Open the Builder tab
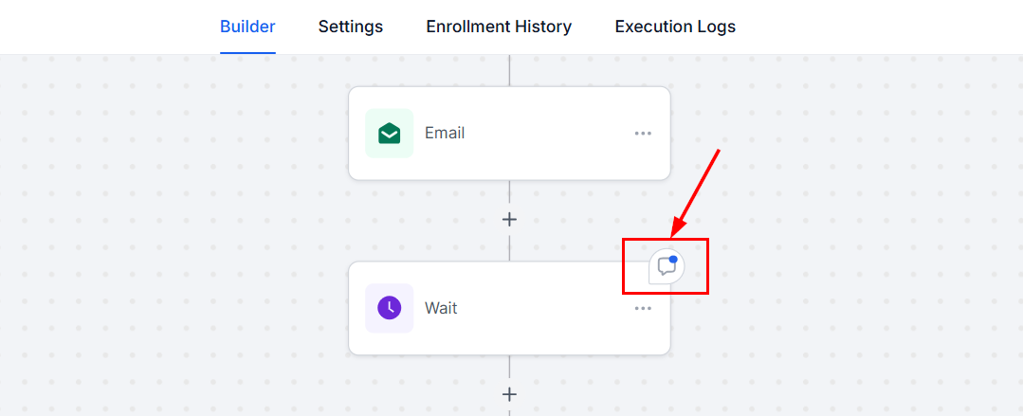 point(247,27)
